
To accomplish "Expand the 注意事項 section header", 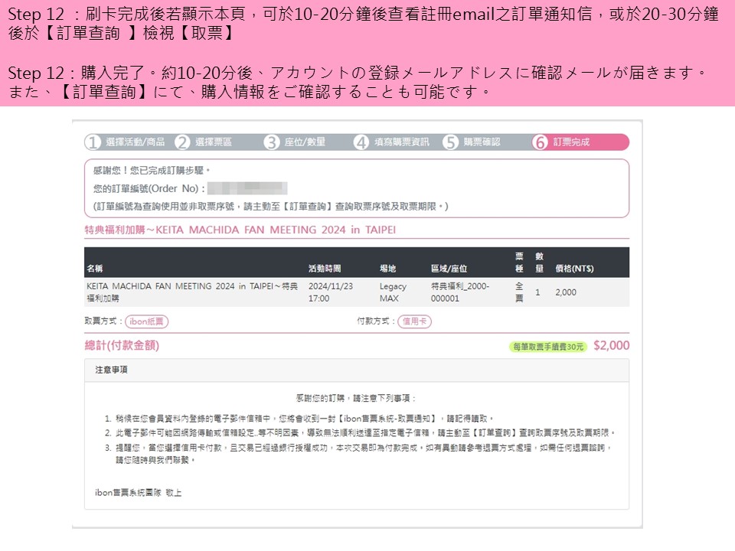I will click(111, 370).
